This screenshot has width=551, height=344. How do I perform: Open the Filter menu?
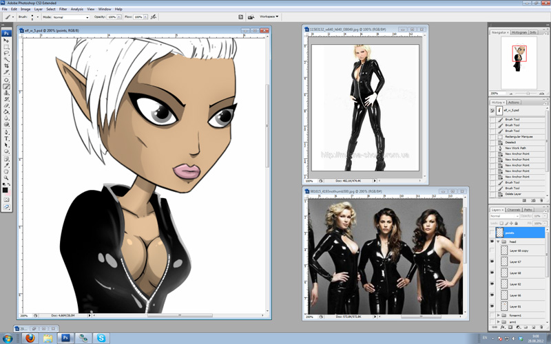click(63, 9)
